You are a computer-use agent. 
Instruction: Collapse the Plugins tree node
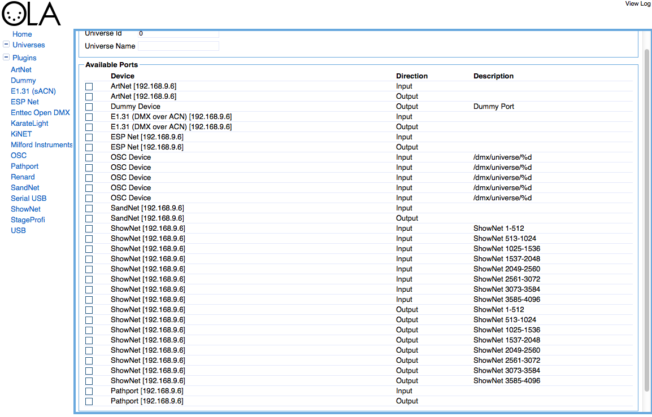pyautogui.click(x=6, y=58)
